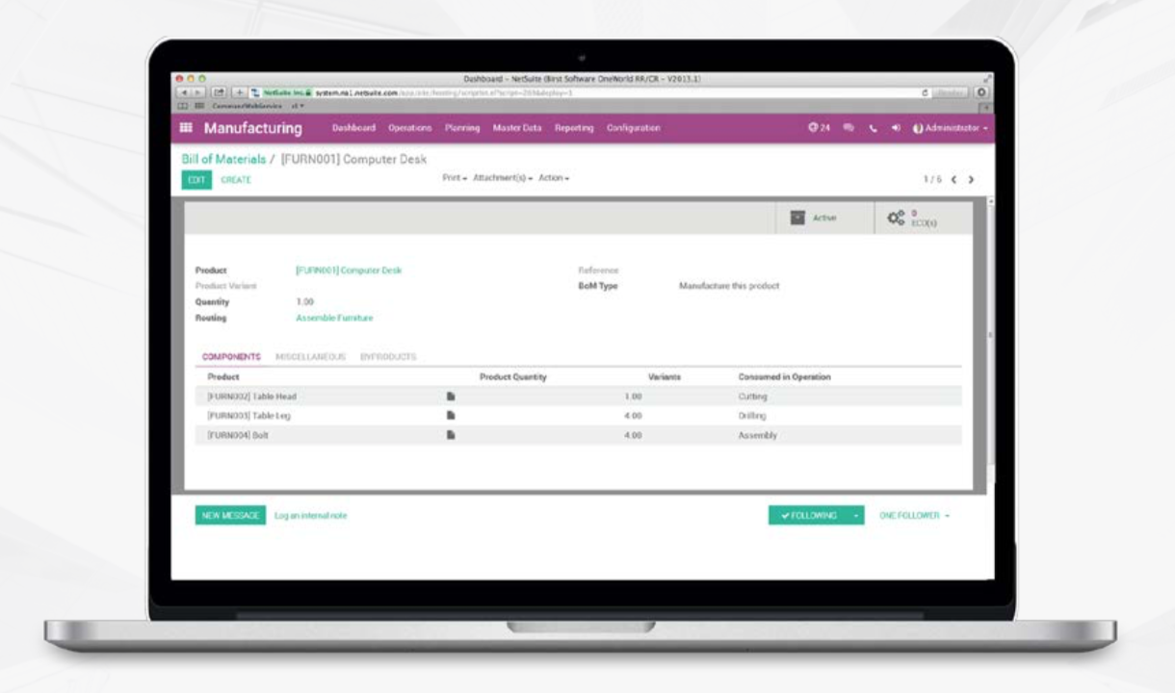The height and width of the screenshot is (693, 1175).
Task: Open the Attachment(s) dropdown
Action: pyautogui.click(x=503, y=179)
